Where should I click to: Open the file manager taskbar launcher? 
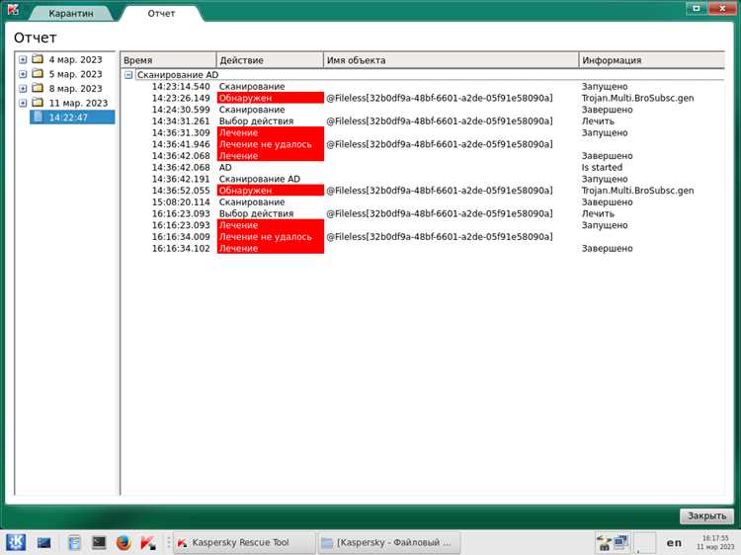(x=74, y=543)
